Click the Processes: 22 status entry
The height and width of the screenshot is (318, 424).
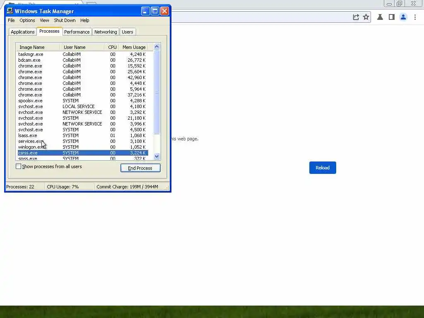pyautogui.click(x=25, y=187)
